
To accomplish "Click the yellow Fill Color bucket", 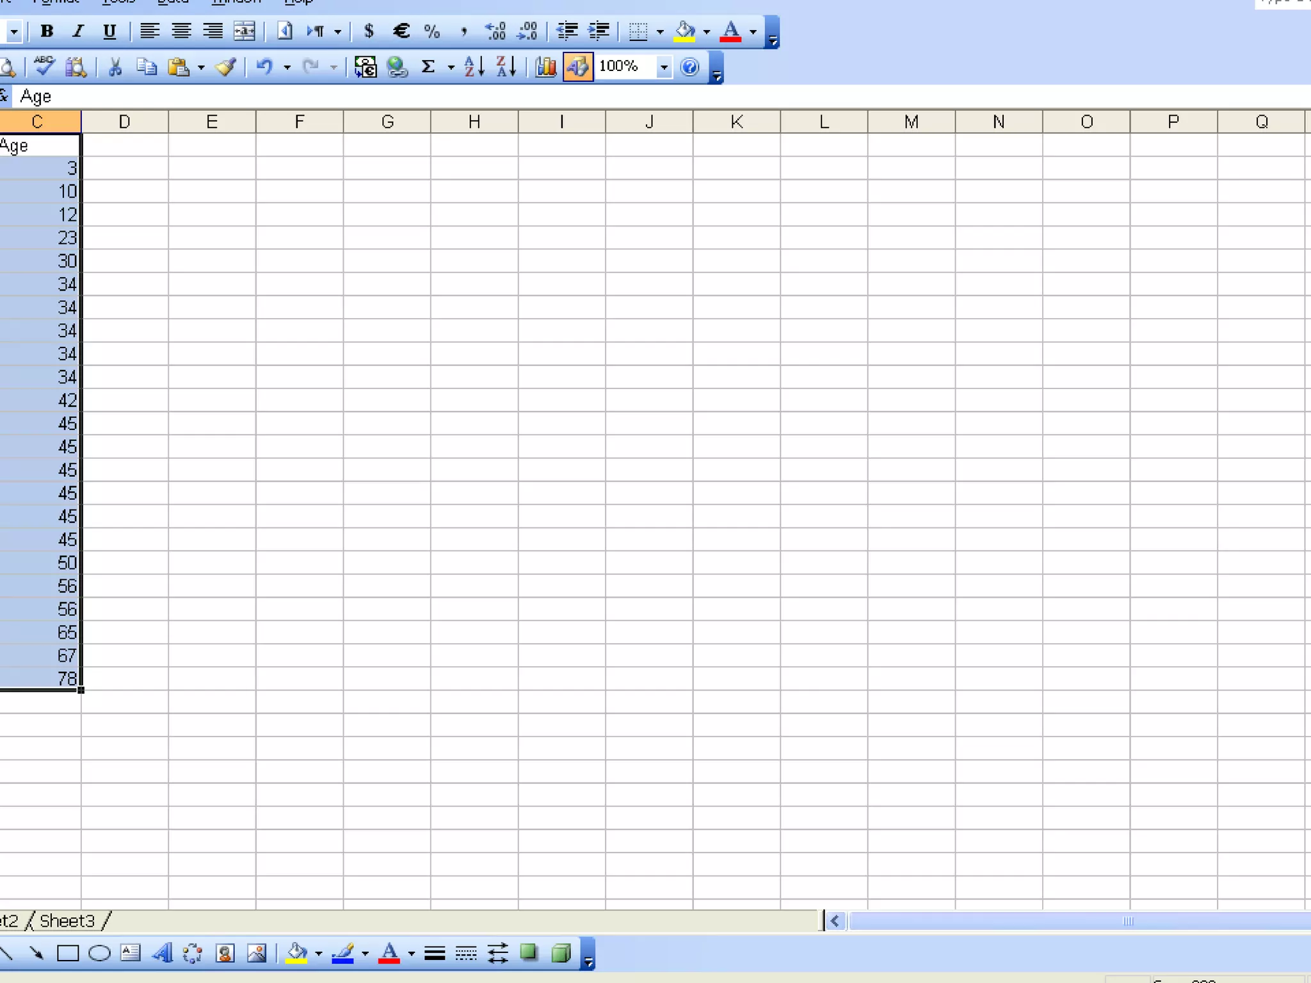I will pyautogui.click(x=684, y=31).
